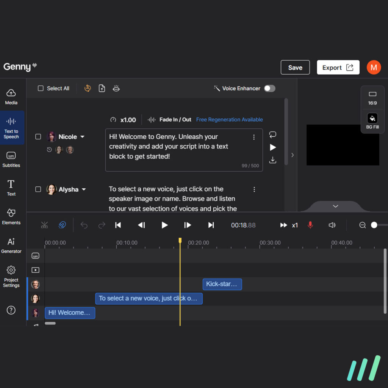Undo the last action

(x=84, y=225)
